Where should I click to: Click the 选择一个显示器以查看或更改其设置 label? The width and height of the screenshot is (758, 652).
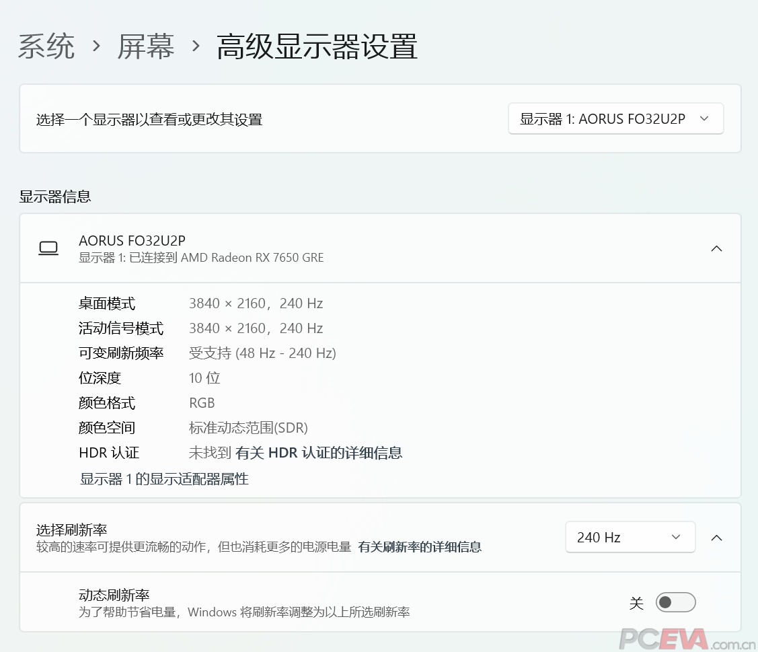click(x=149, y=120)
